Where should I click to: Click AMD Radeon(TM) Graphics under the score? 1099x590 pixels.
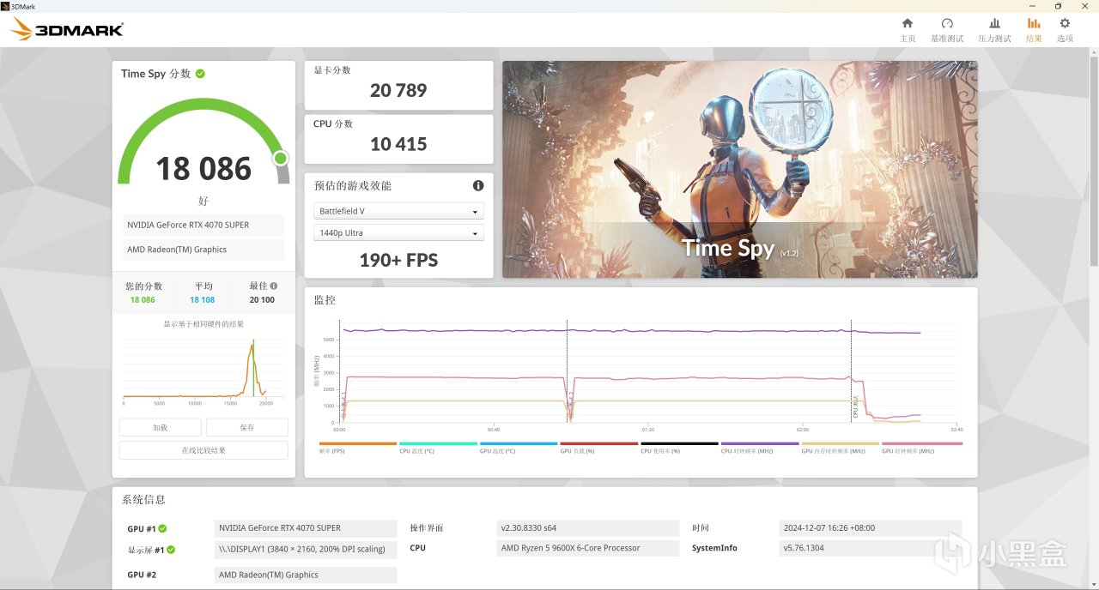(203, 250)
